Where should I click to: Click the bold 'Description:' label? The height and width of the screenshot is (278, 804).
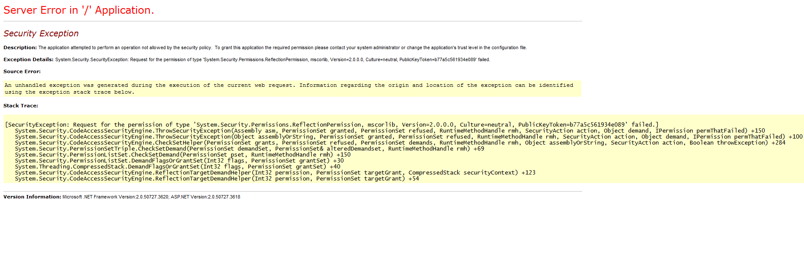pos(20,47)
